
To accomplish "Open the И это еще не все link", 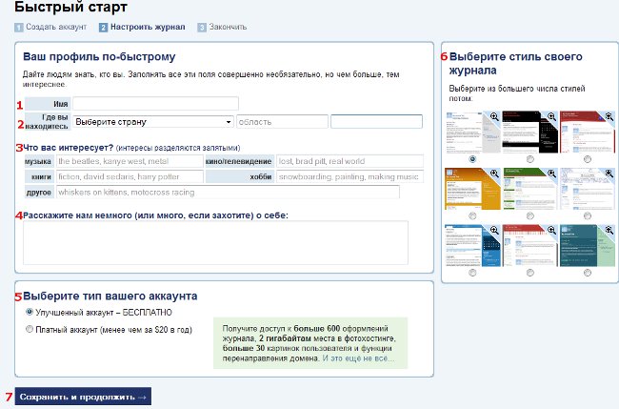I will point(358,358).
